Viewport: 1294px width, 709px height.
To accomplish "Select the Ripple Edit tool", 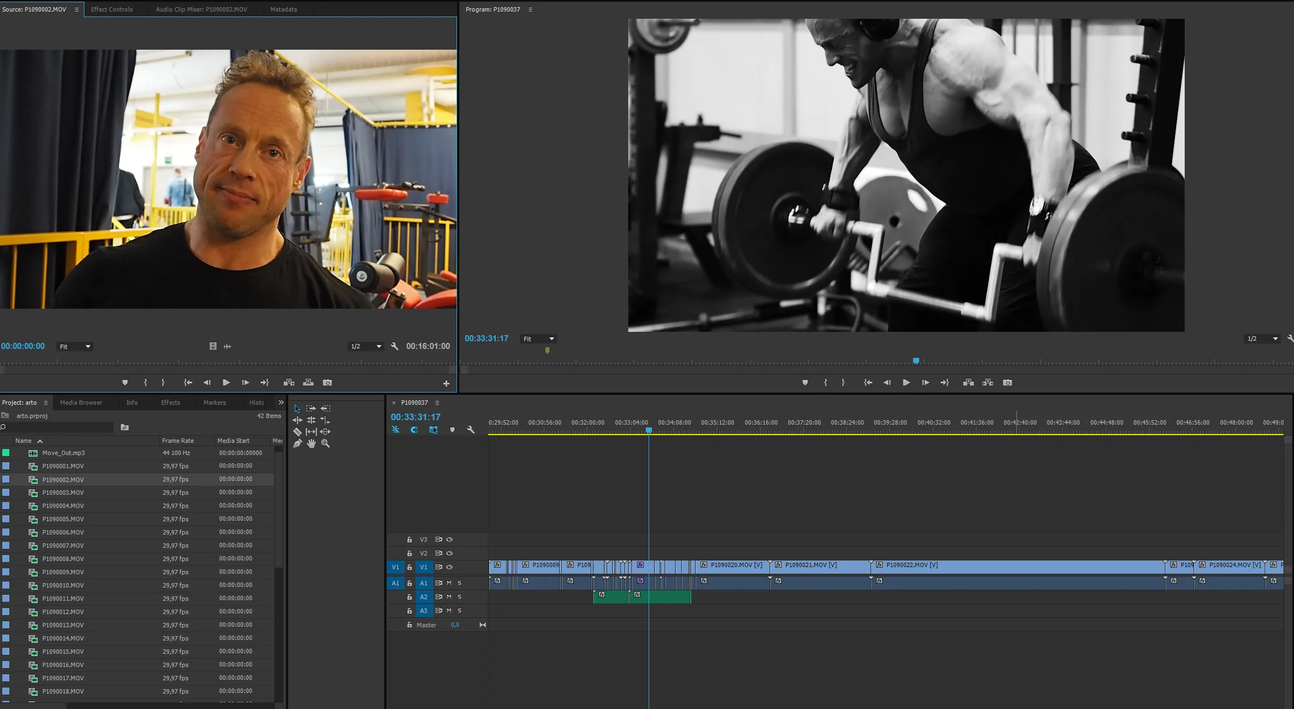I will coord(297,420).
